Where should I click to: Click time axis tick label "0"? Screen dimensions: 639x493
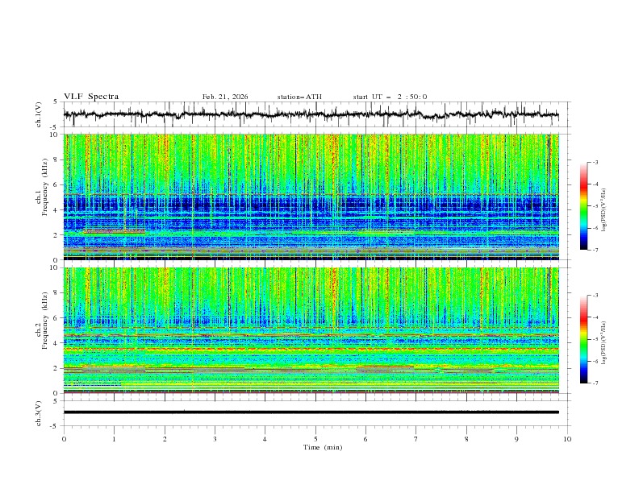click(x=64, y=439)
